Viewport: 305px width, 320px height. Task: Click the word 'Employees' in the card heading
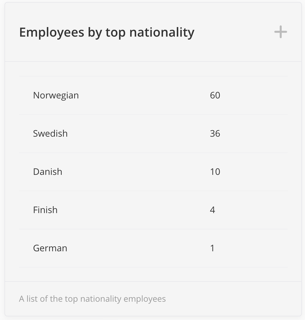52,32
